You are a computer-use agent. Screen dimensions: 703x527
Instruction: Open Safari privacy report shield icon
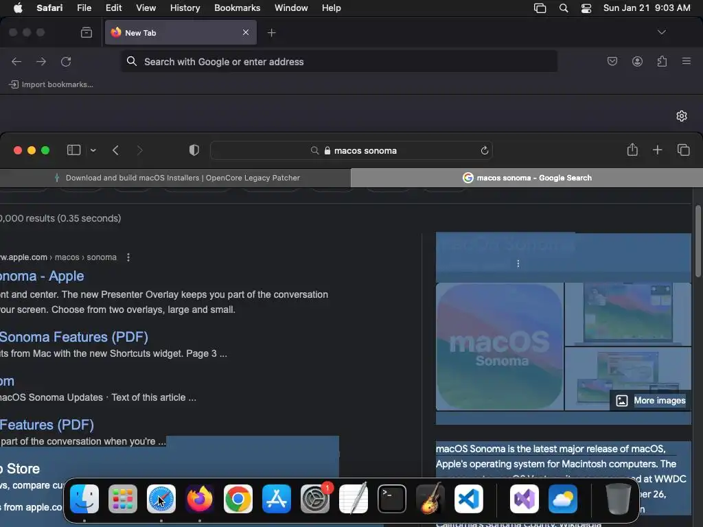pos(194,150)
